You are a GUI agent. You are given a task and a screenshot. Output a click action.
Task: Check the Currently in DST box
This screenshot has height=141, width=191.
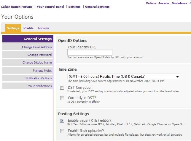(62, 98)
